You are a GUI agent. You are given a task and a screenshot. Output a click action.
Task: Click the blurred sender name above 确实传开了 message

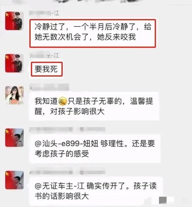coord(67,172)
